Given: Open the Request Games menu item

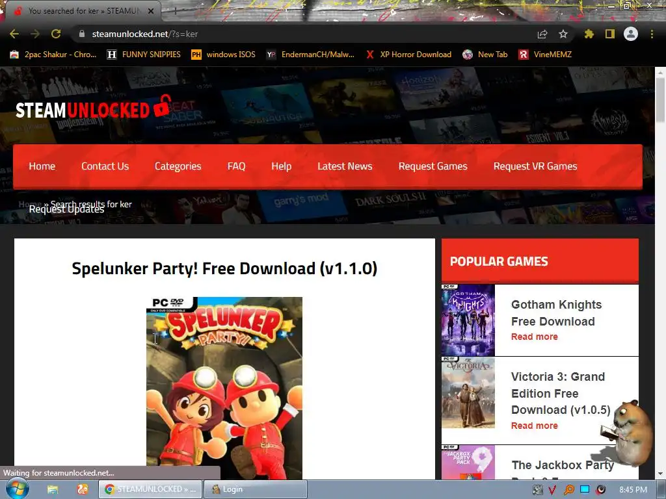Looking at the screenshot, I should tap(433, 166).
